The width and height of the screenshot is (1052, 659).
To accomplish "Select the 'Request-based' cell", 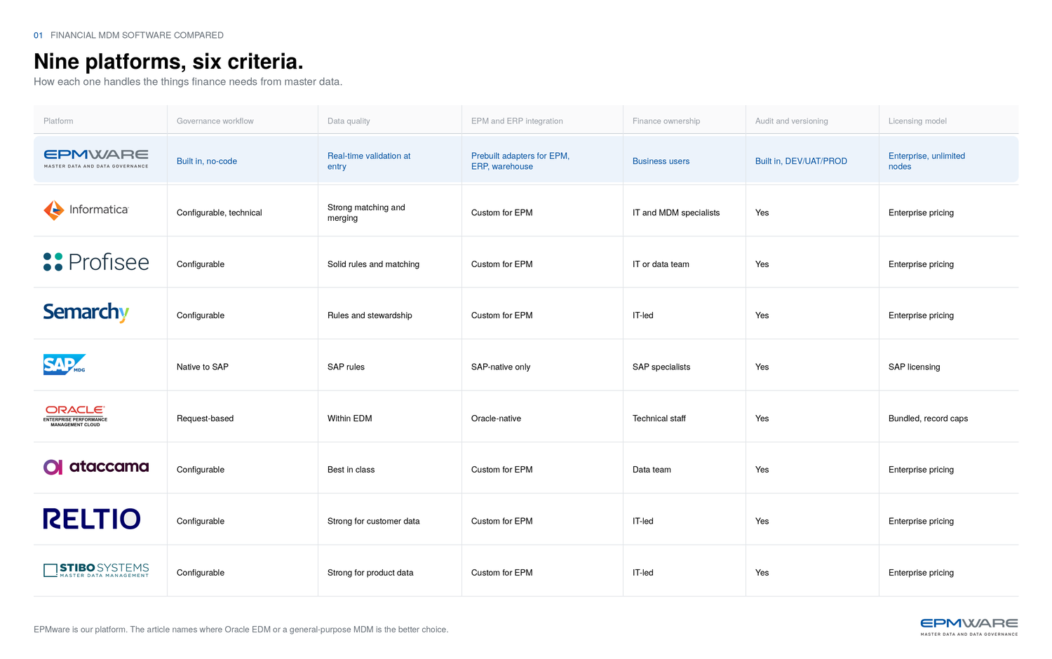I will click(x=205, y=419).
